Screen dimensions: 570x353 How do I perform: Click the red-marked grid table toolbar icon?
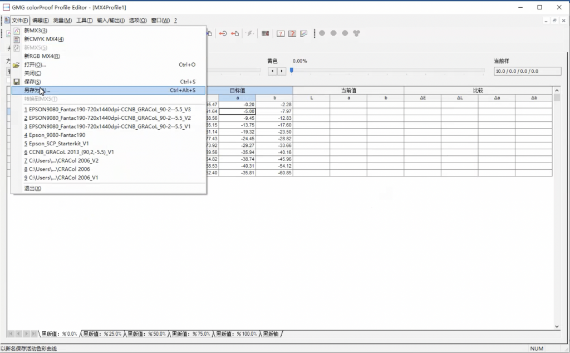click(266, 33)
